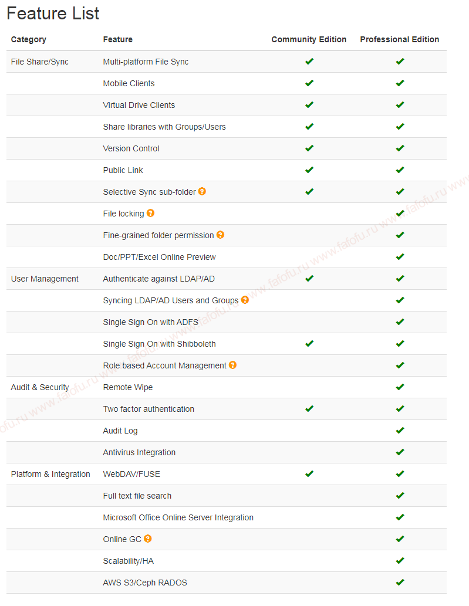Click the question icon next to File locking
Screen dimensions: 469x606
pyautogui.click(x=150, y=213)
